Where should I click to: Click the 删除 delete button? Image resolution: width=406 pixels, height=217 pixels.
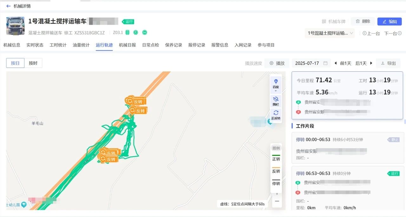click(x=363, y=21)
